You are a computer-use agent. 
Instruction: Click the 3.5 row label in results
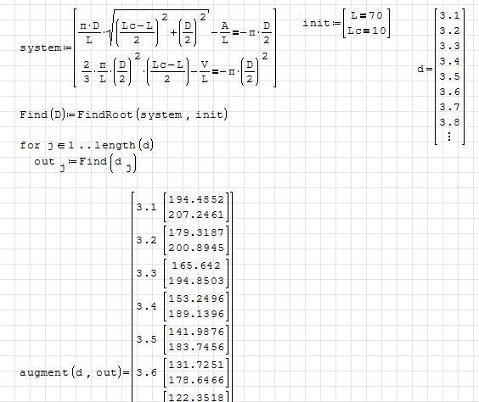146,339
